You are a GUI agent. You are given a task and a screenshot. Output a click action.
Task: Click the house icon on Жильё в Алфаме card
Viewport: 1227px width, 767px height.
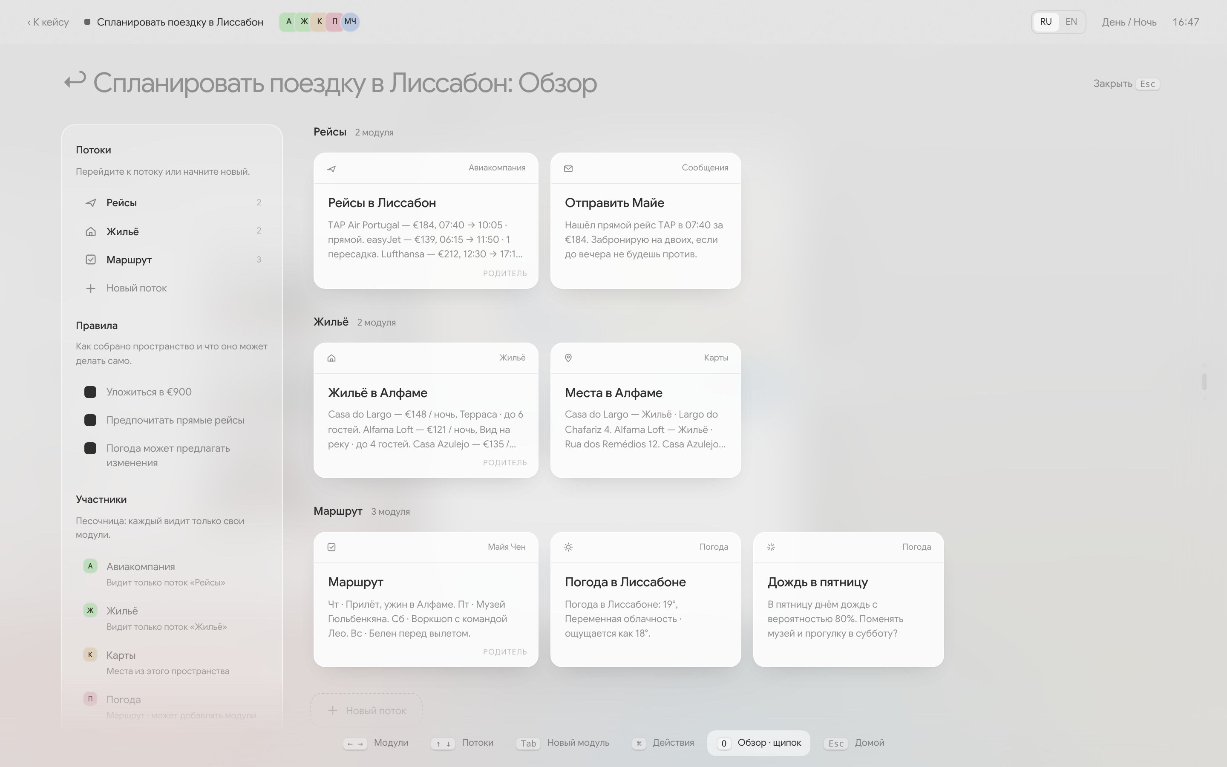pyautogui.click(x=331, y=358)
